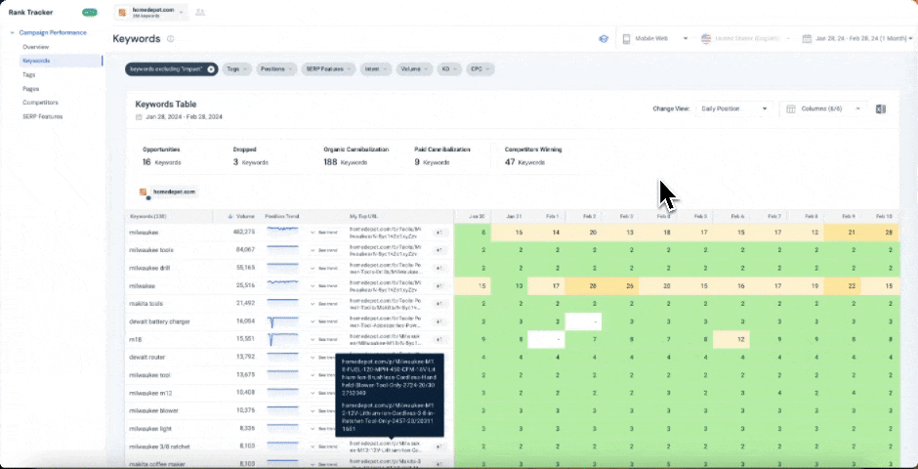Remove the keywords excluding filter chip
This screenshot has width=918, height=469.
211,69
